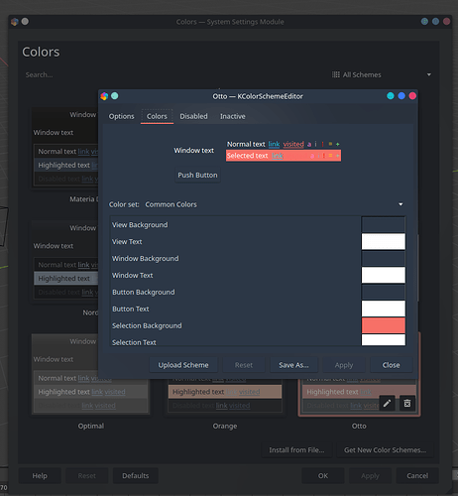
Task: Click the Save As... button
Action: [x=293, y=365]
